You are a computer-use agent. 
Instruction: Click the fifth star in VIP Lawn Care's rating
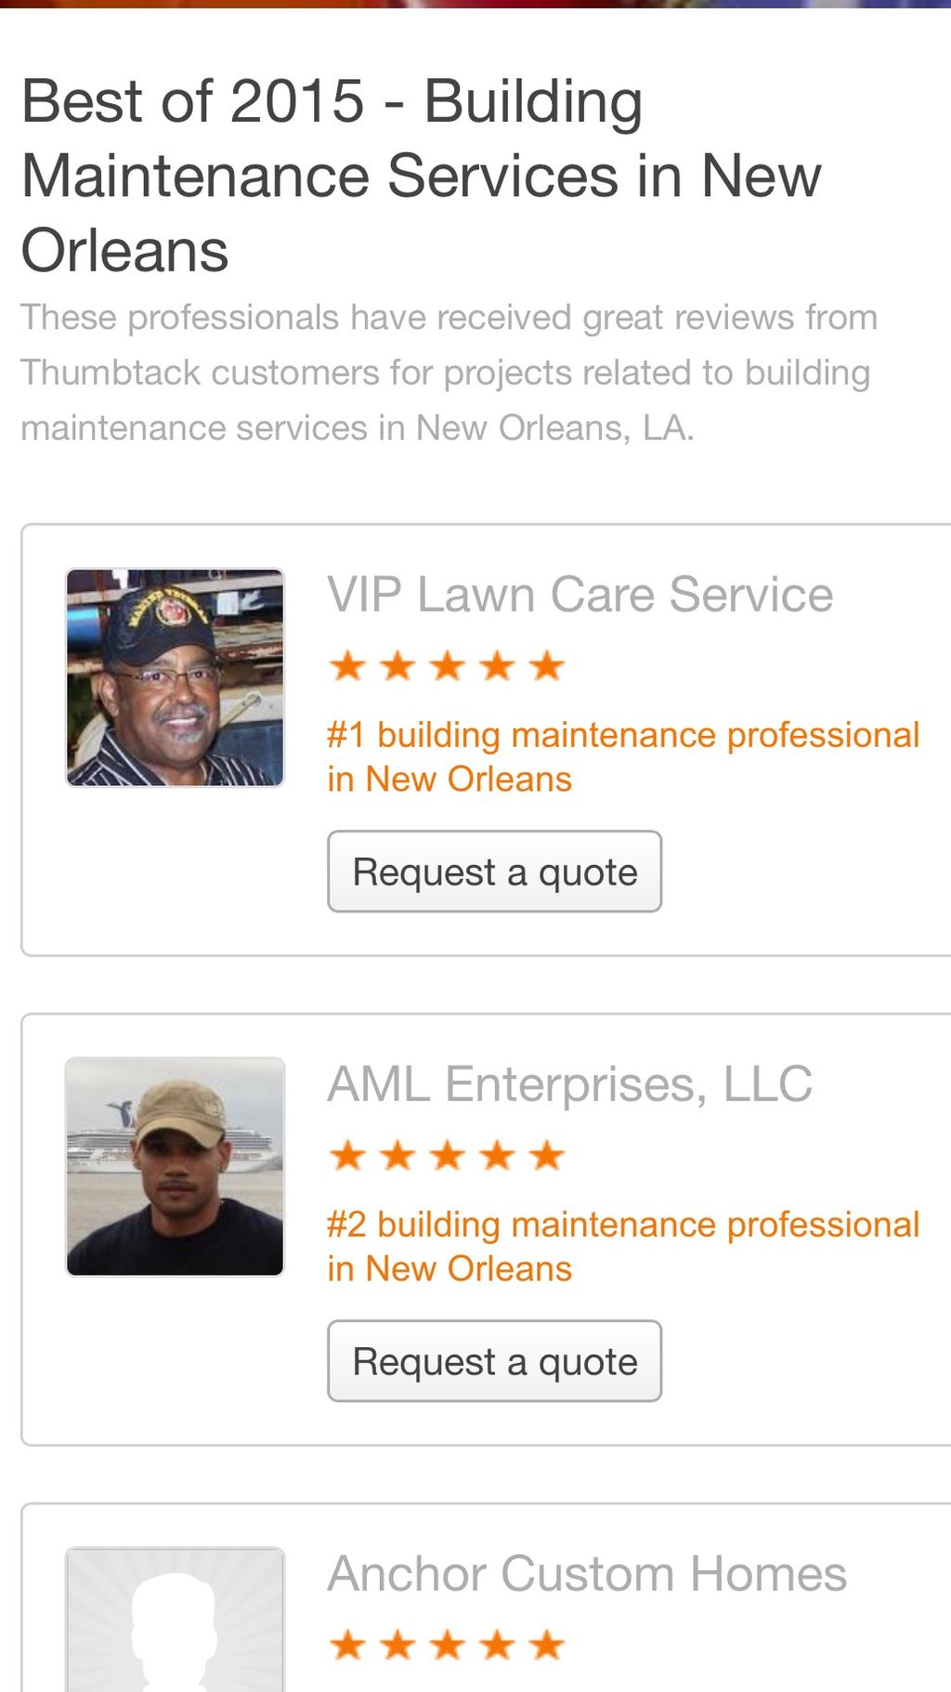(x=547, y=666)
